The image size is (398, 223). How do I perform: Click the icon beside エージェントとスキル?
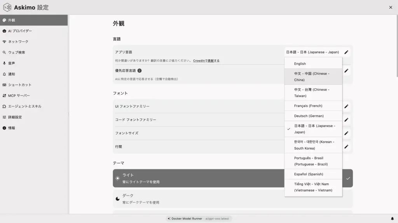(4, 106)
